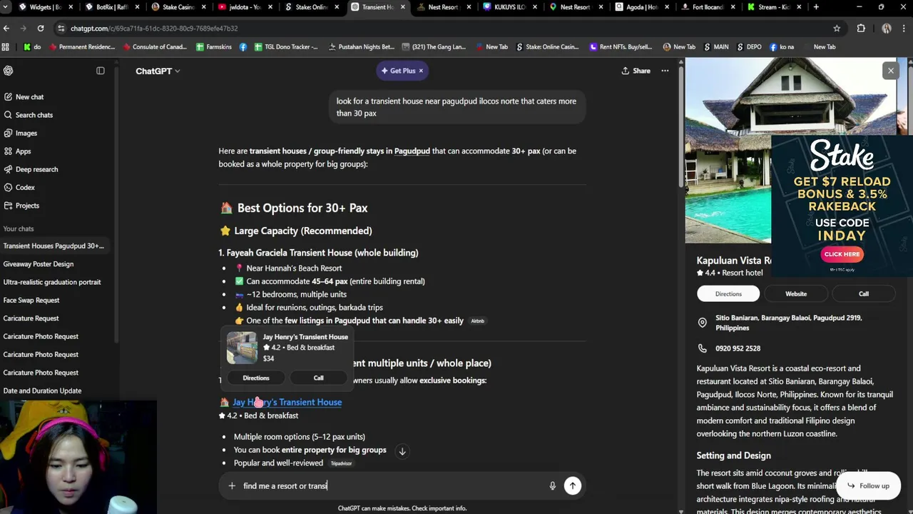
Task: Open the Jay Henry's Transient House link
Action: click(x=287, y=402)
